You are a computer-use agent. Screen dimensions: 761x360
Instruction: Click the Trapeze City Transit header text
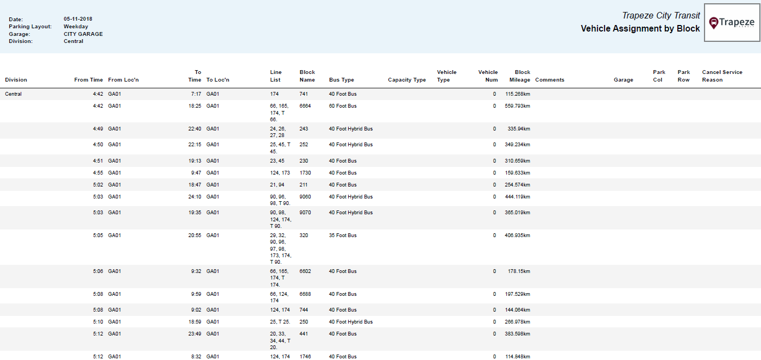[x=661, y=15]
